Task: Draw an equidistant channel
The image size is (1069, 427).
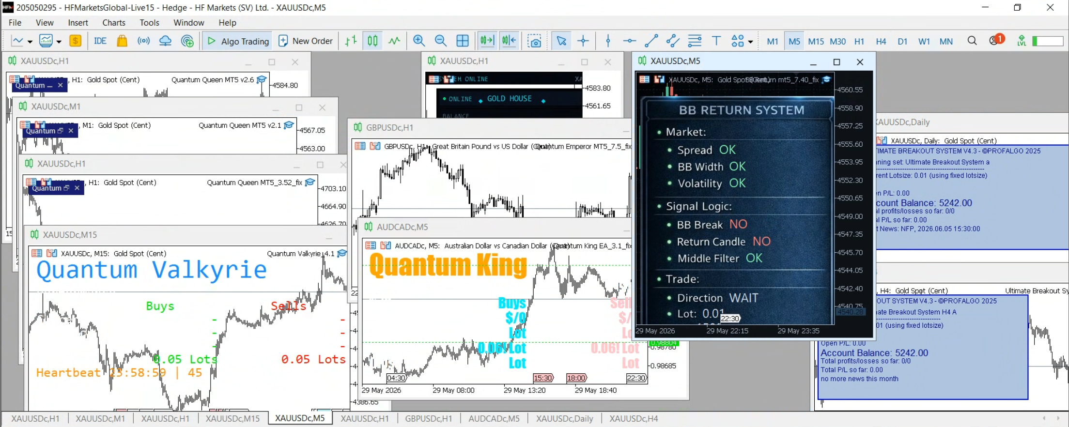Action: click(673, 41)
